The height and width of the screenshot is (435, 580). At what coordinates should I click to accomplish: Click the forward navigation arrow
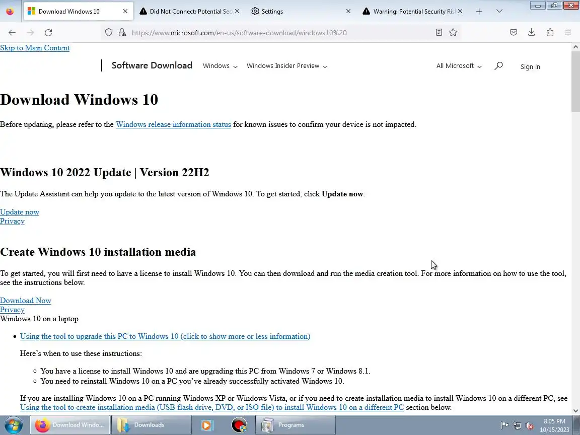coord(30,33)
